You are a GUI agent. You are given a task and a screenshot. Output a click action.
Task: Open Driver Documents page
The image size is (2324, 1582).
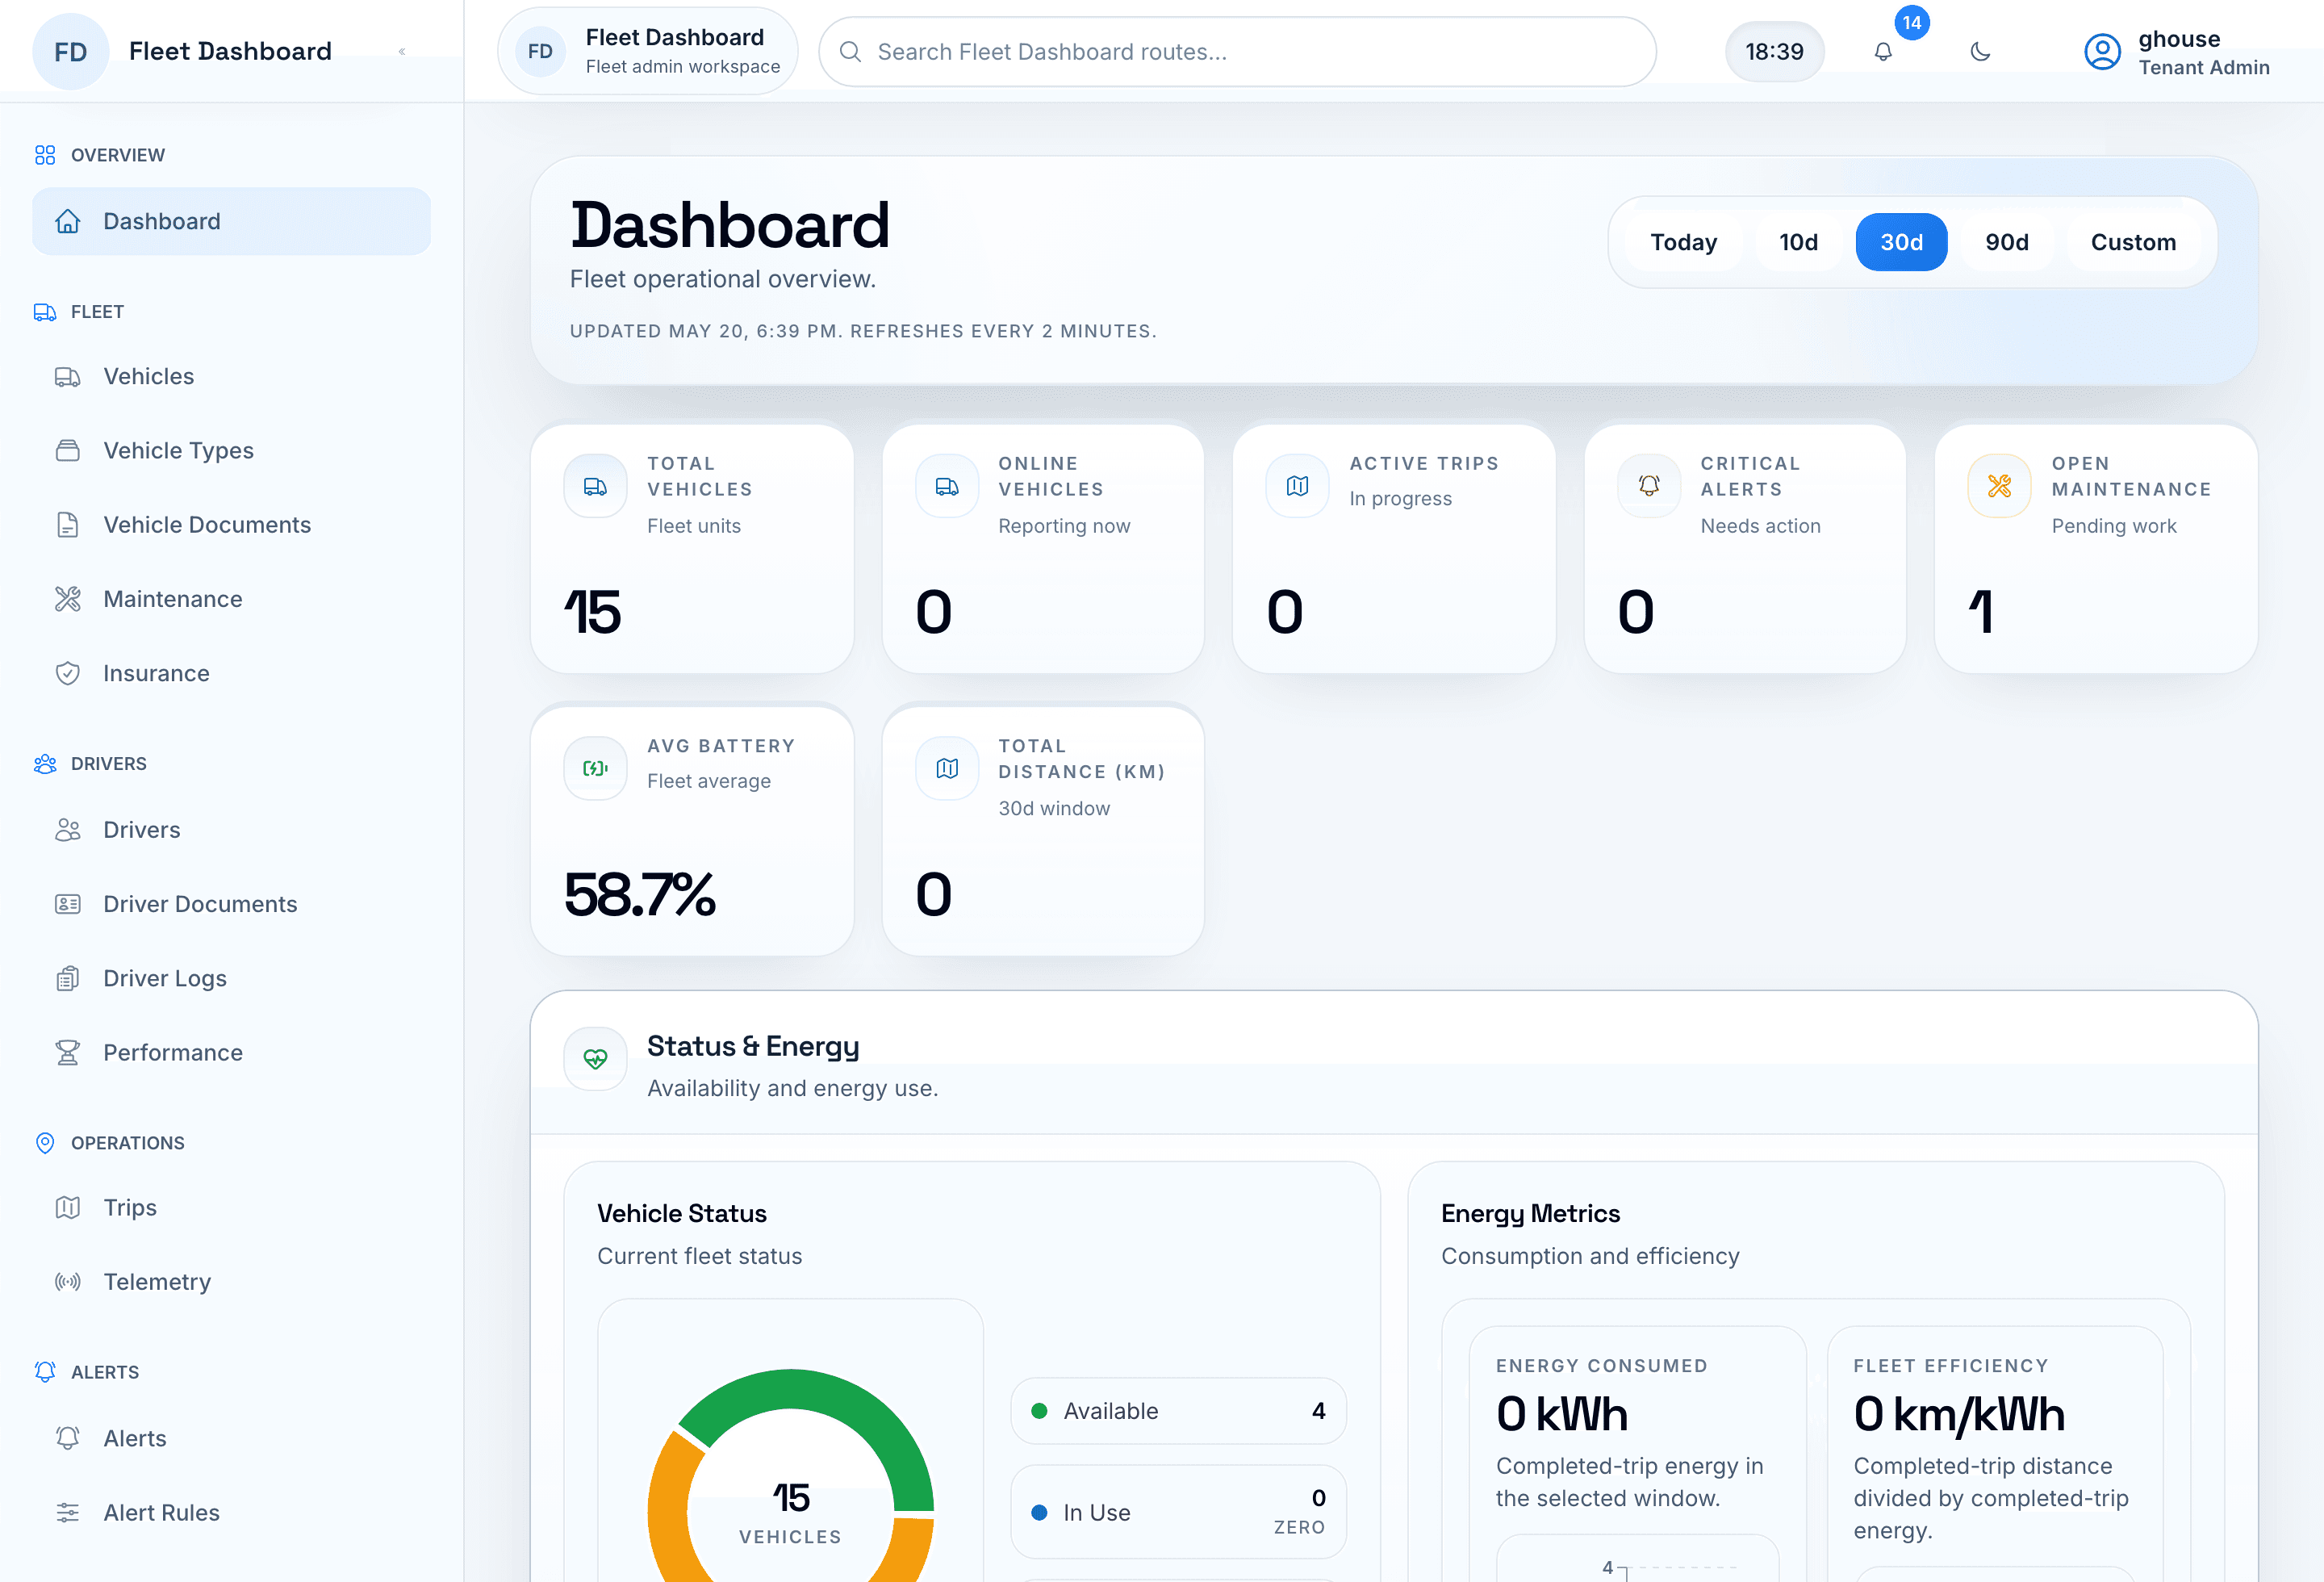pos(232,904)
